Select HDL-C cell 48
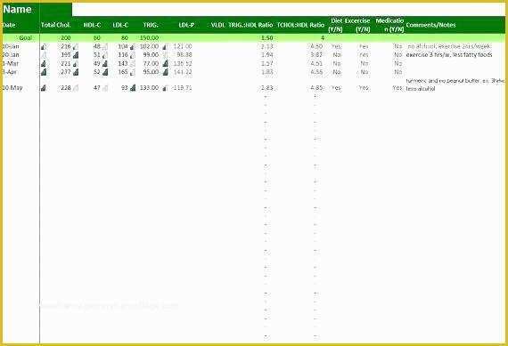 [96, 46]
